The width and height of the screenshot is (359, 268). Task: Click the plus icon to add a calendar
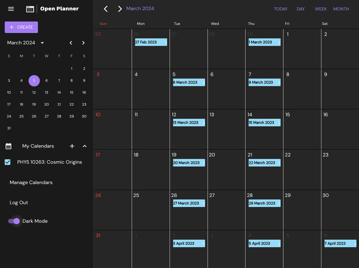tap(72, 146)
